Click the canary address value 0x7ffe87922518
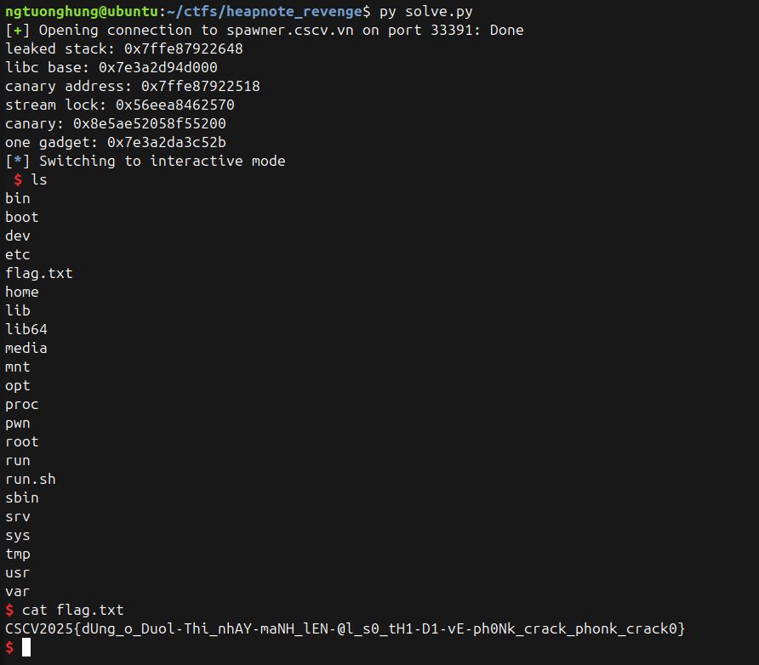Screen dimensions: 759x665 pyautogui.click(x=201, y=86)
